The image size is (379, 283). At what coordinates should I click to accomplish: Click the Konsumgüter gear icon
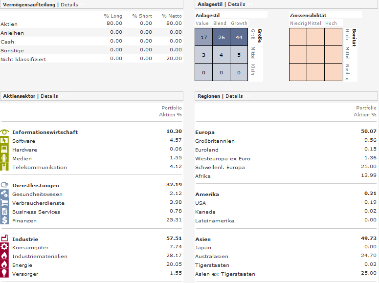click(4, 247)
